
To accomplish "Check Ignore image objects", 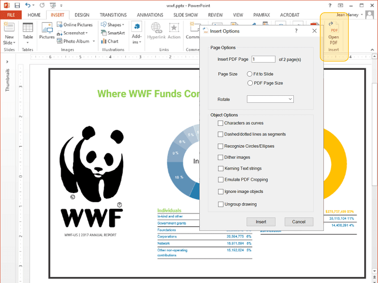I will (221, 191).
